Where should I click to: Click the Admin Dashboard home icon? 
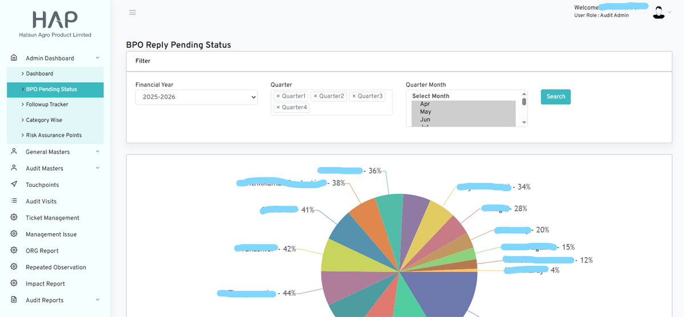(x=14, y=58)
